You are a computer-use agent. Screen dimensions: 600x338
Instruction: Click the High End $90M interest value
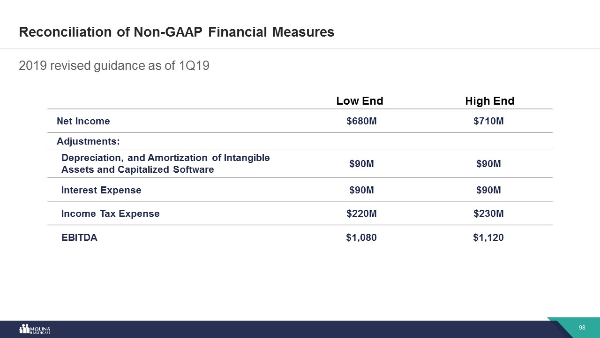point(488,190)
